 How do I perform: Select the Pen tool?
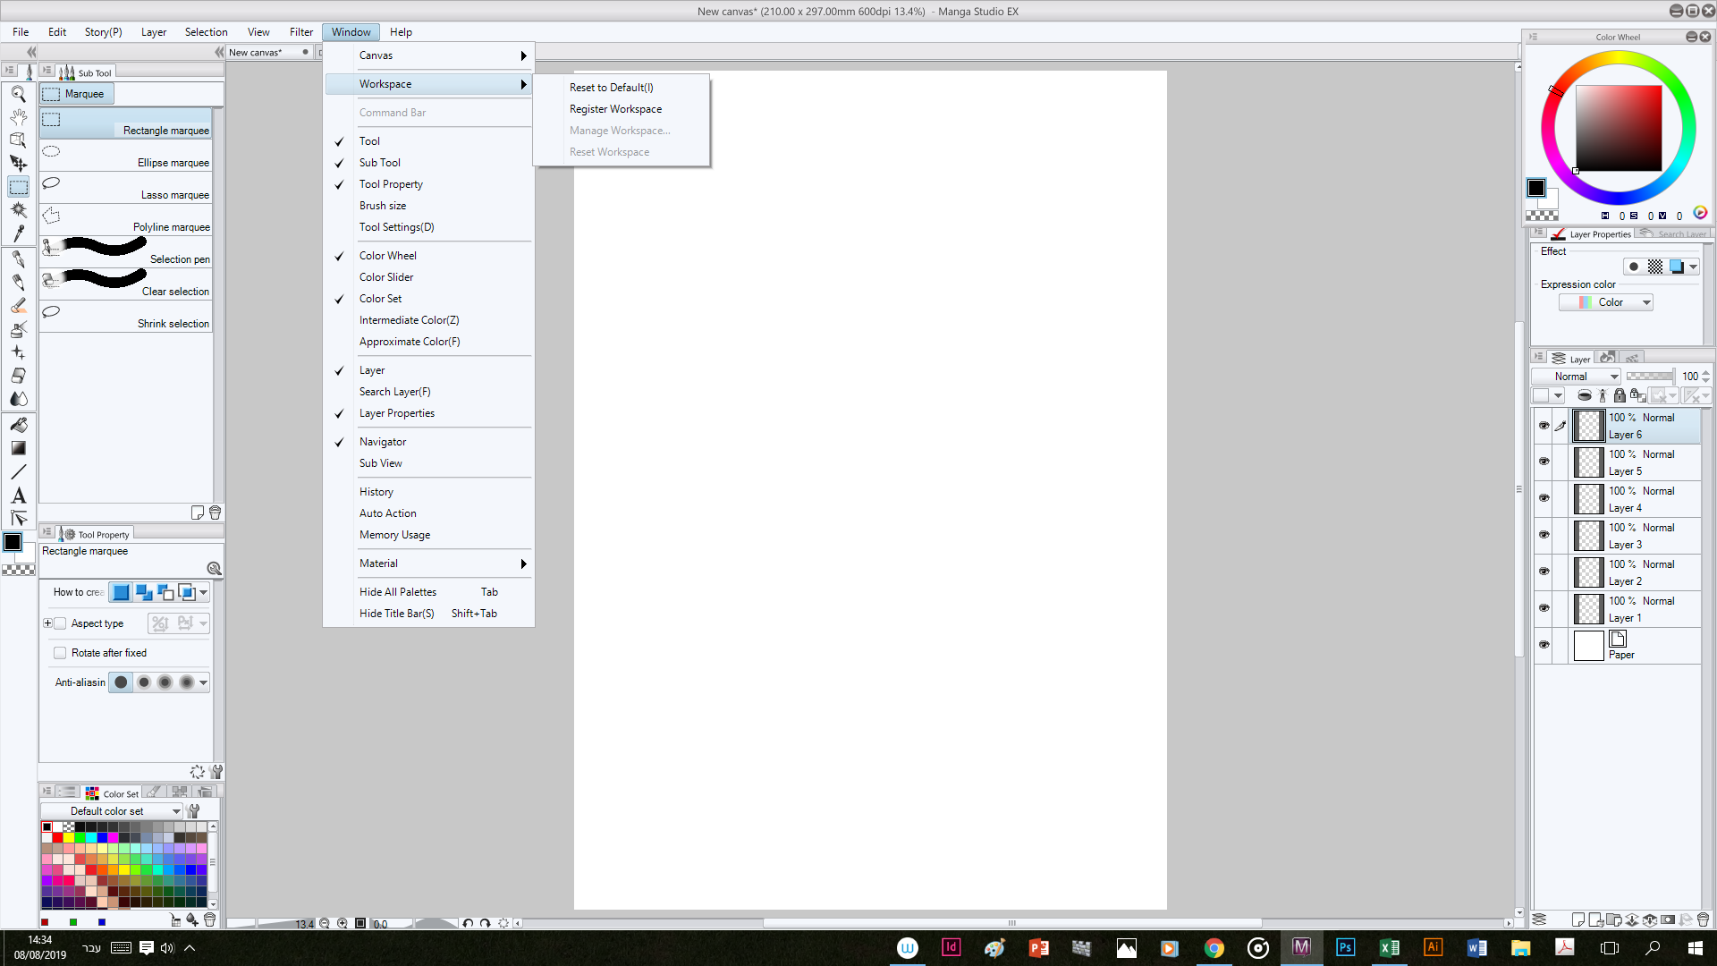pyautogui.click(x=18, y=258)
